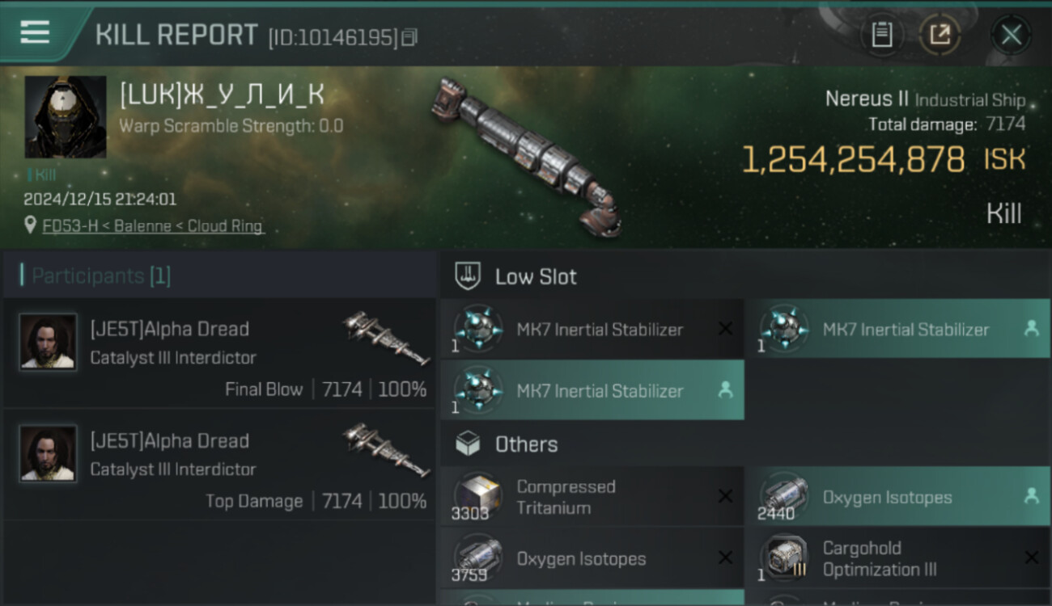Image resolution: width=1052 pixels, height=606 pixels.
Task: Click the Others section cube icon
Action: 467,444
